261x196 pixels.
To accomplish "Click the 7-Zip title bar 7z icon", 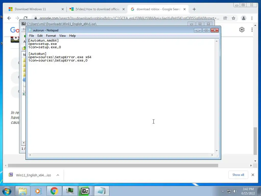I will (x=24, y=24).
